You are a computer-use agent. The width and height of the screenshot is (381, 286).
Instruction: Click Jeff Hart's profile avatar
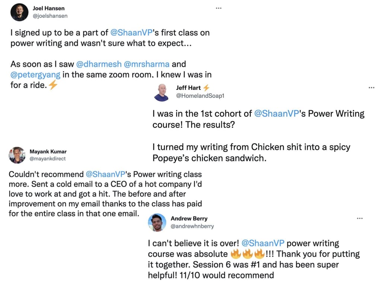click(162, 92)
